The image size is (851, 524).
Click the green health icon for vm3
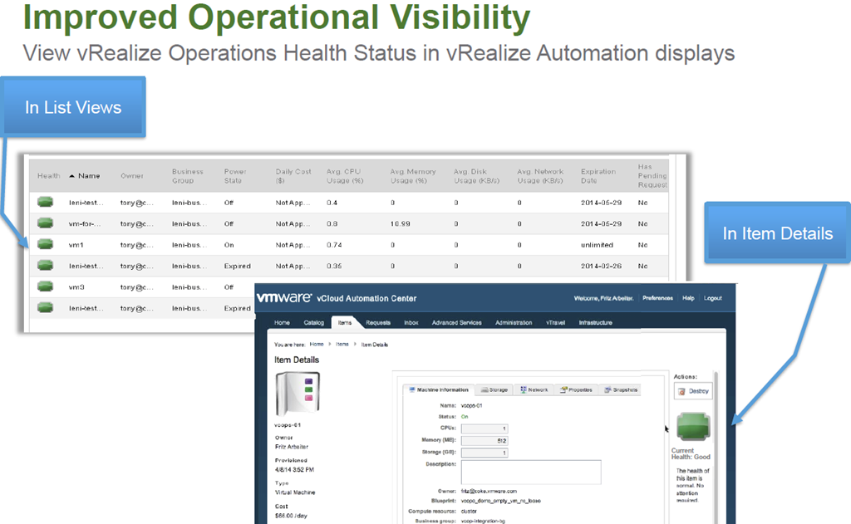(46, 286)
